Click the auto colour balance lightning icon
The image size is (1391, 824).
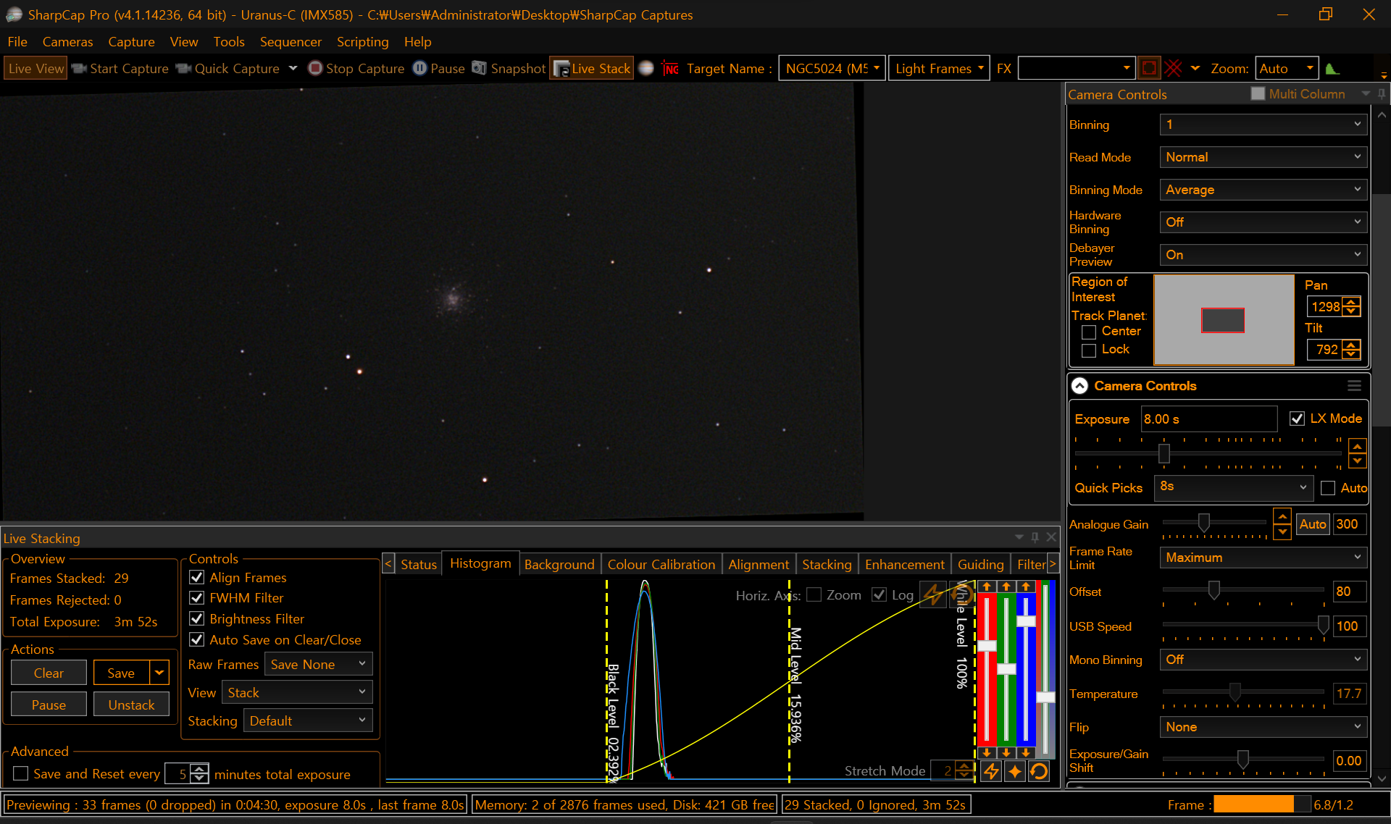pyautogui.click(x=991, y=771)
